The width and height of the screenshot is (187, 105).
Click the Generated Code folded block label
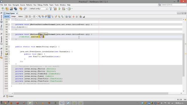pyautogui.click(x=23, y=20)
